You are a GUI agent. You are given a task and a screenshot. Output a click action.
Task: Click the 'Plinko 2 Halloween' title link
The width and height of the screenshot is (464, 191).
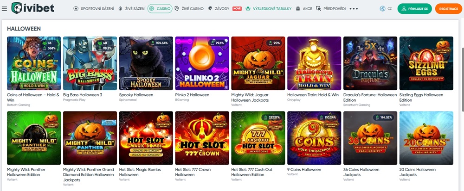click(x=193, y=95)
